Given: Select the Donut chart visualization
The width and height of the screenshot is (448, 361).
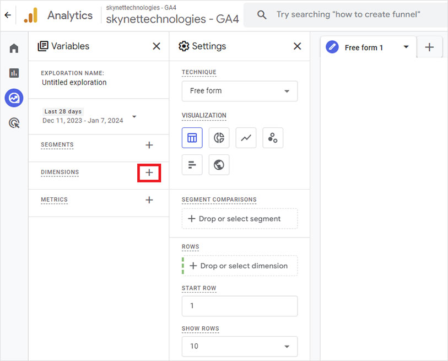Looking at the screenshot, I should pos(219,138).
